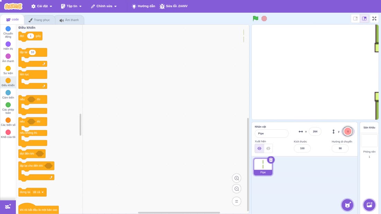Open the tất cả dropdown in the dừng lại block

[38, 192]
